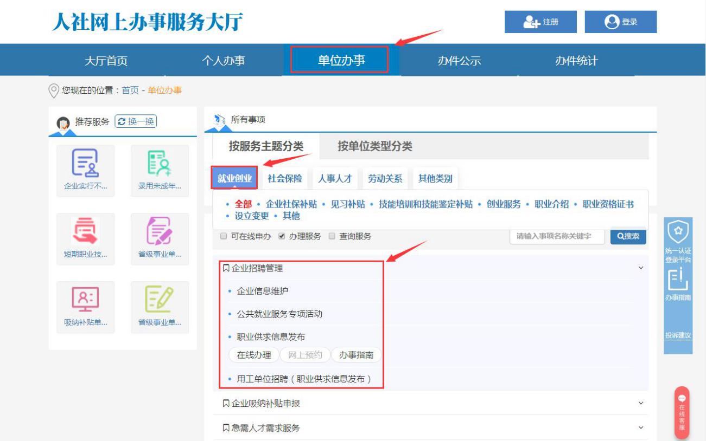This screenshot has width=706, height=441.
Task: Filter by 职业介绍 subcategory
Action: pyautogui.click(x=552, y=204)
